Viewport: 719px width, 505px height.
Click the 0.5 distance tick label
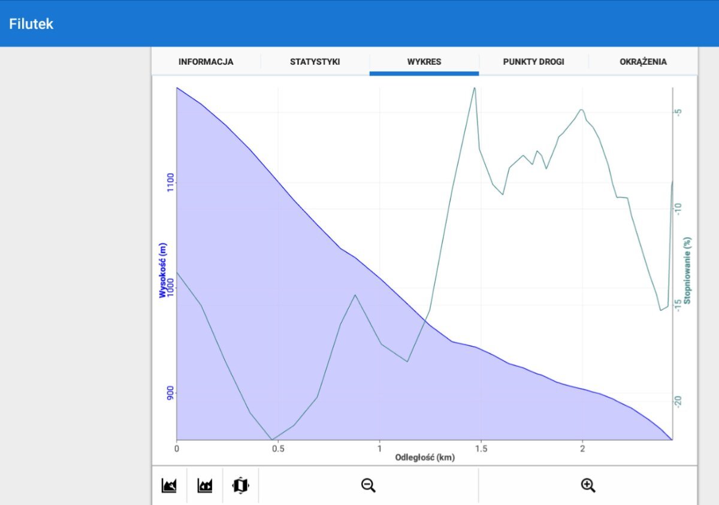click(x=278, y=449)
